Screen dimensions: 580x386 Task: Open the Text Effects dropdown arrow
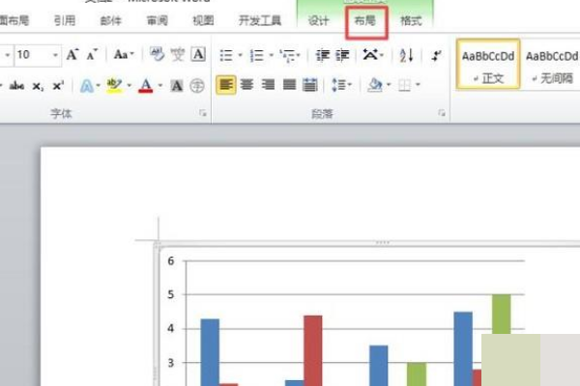coord(99,86)
